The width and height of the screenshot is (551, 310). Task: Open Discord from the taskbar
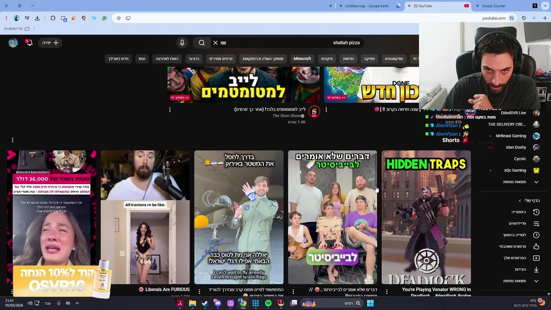(217, 303)
